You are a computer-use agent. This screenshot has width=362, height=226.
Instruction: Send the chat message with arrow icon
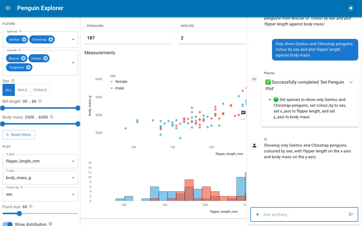click(351, 214)
